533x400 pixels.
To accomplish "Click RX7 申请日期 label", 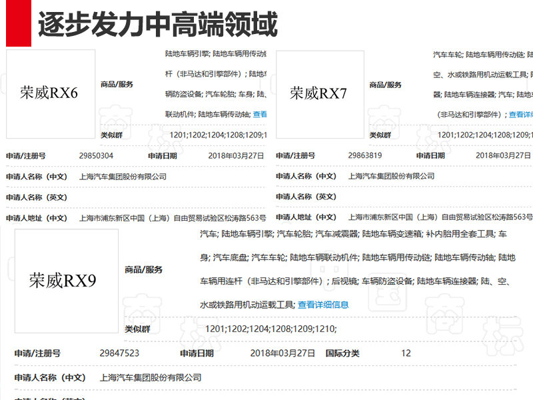I will coord(430,156).
